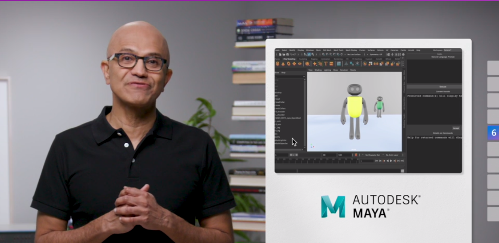
Task: Open the Modify menu
Action: point(293,50)
